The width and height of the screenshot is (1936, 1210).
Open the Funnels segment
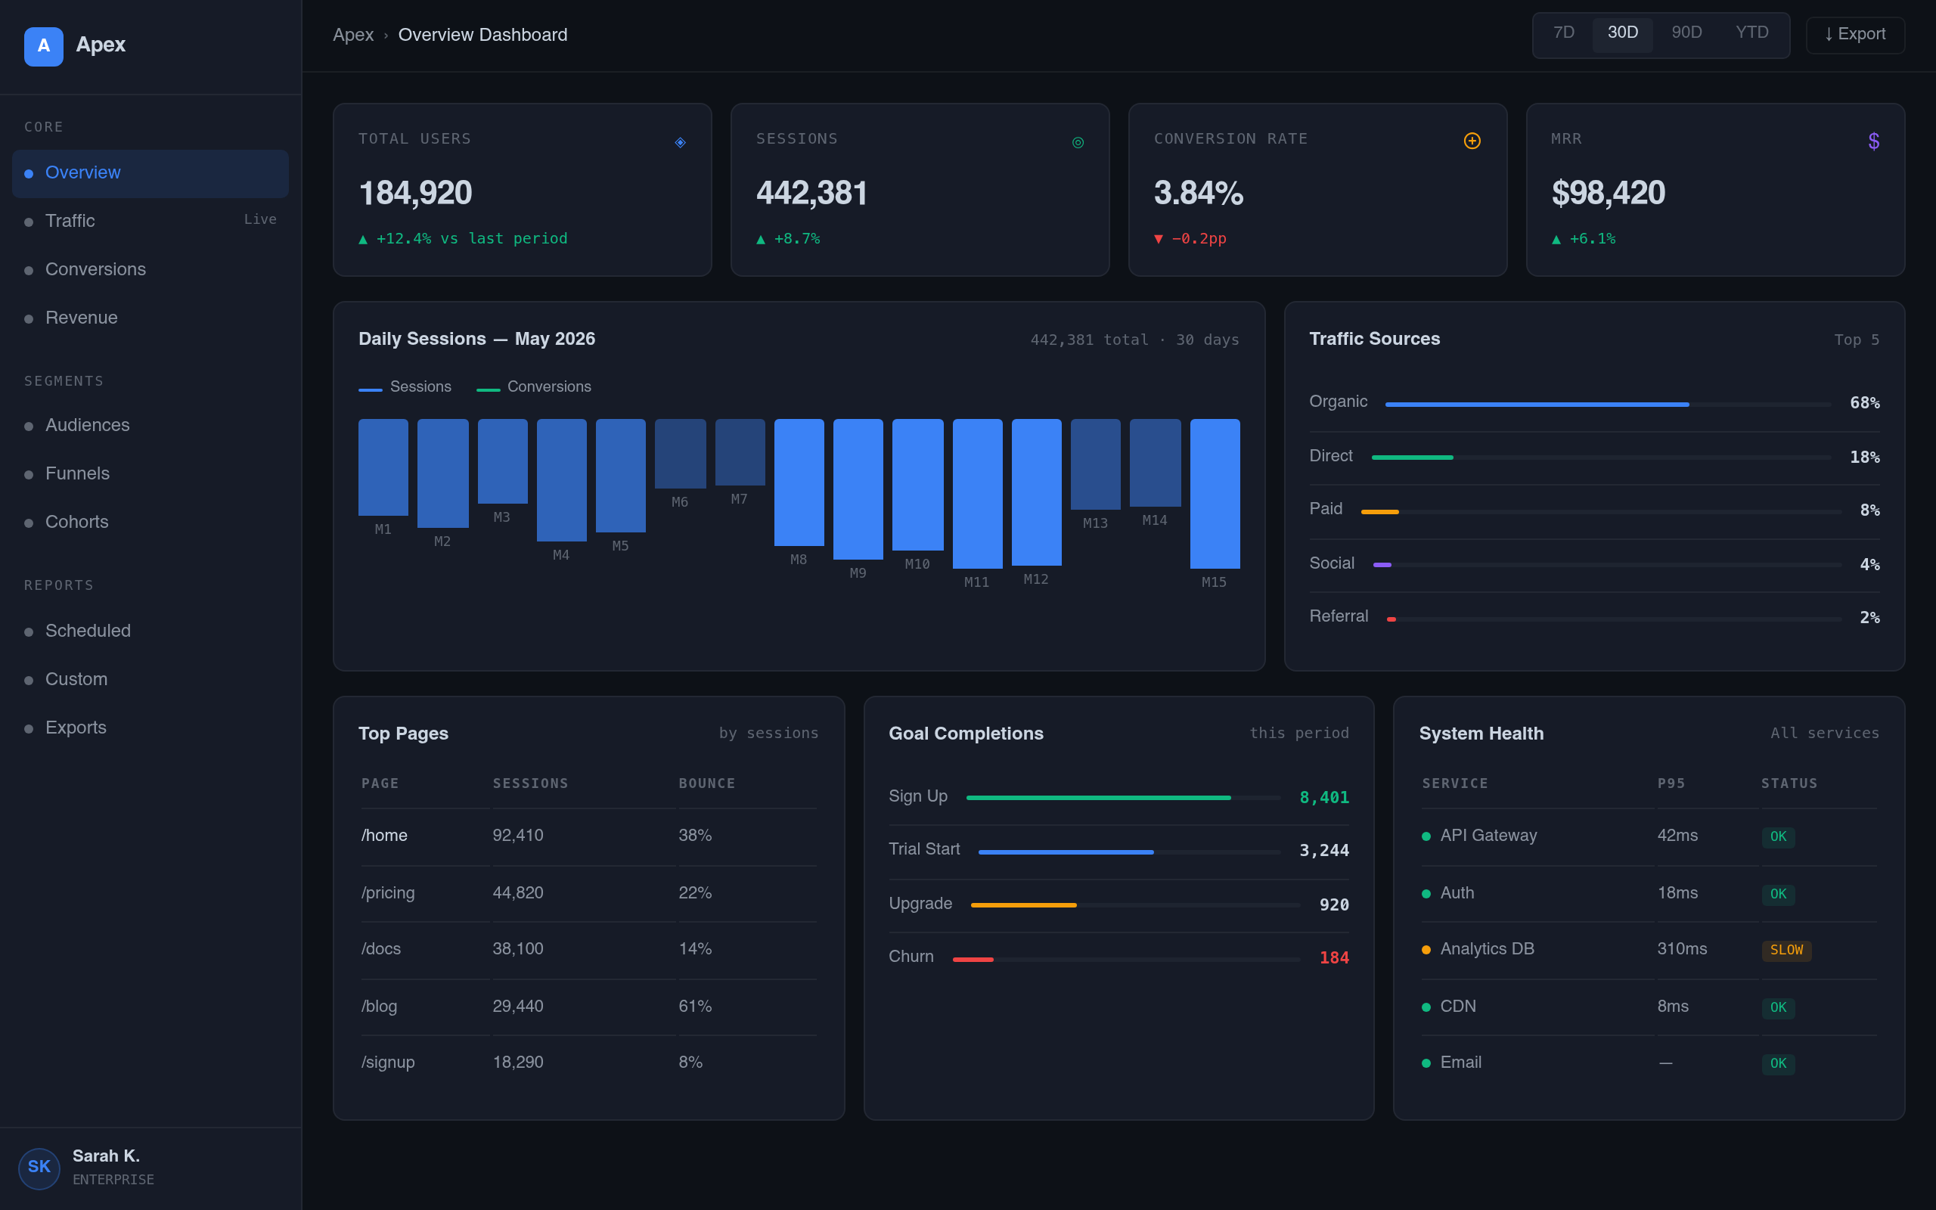coord(150,473)
